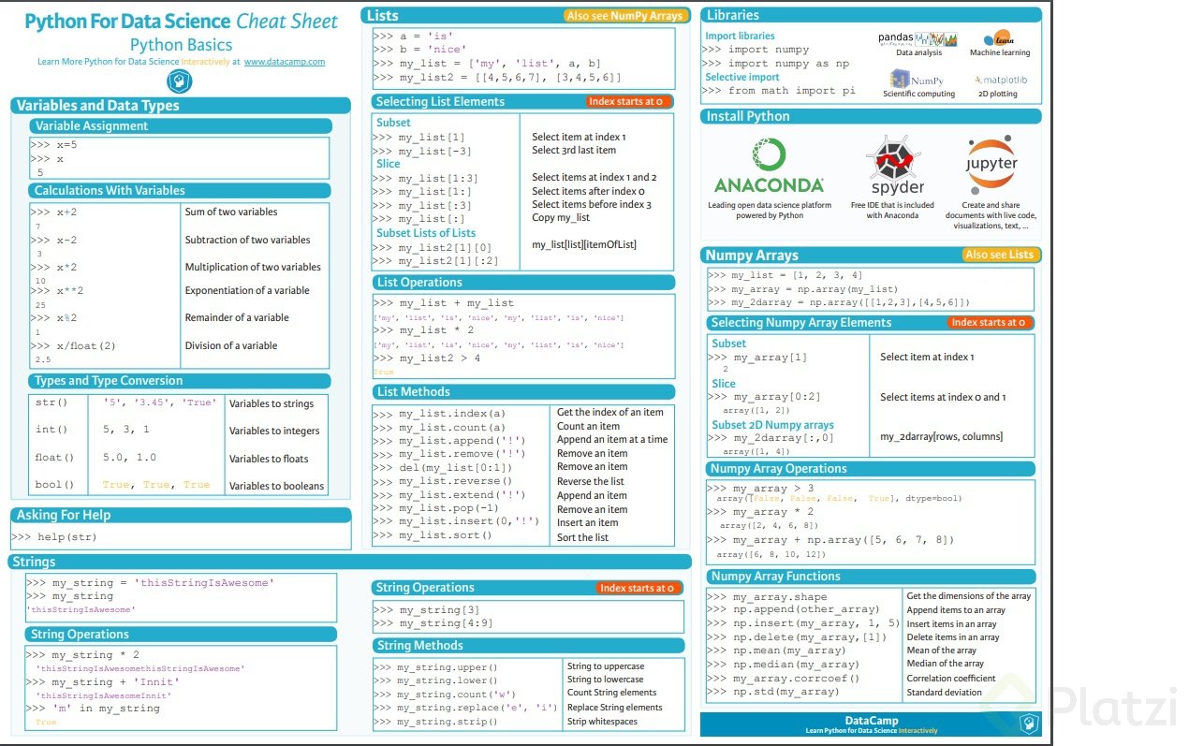Viewport: 1189px width, 746px height.
Task: Select the 'Variable Assignment' header
Action: click(x=180, y=126)
